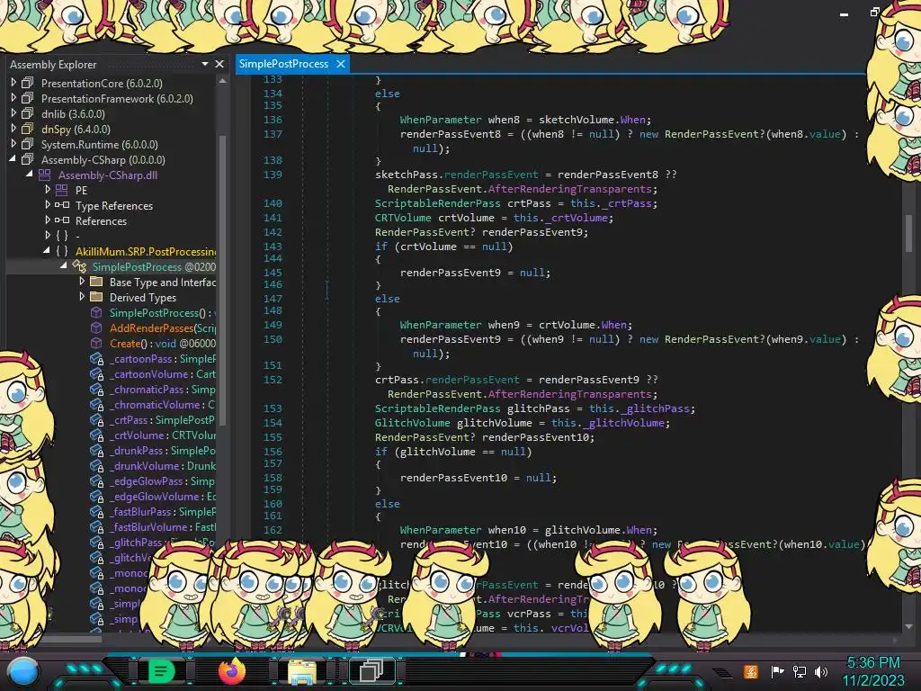
Task: Open Firefox from the taskbar
Action: 231,670
